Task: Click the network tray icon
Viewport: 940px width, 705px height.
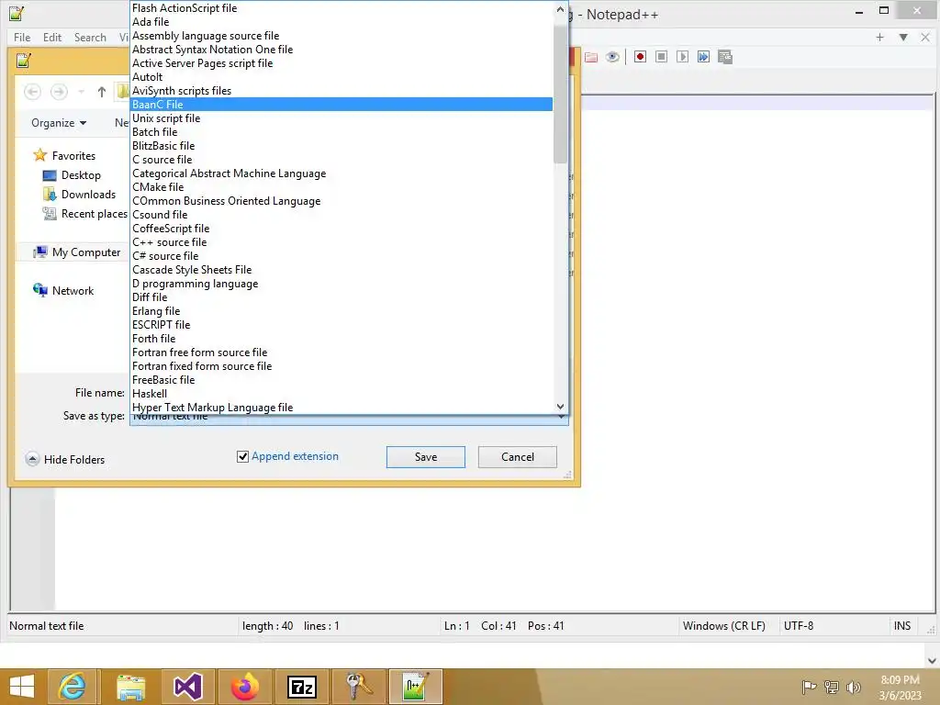Action: (x=832, y=687)
